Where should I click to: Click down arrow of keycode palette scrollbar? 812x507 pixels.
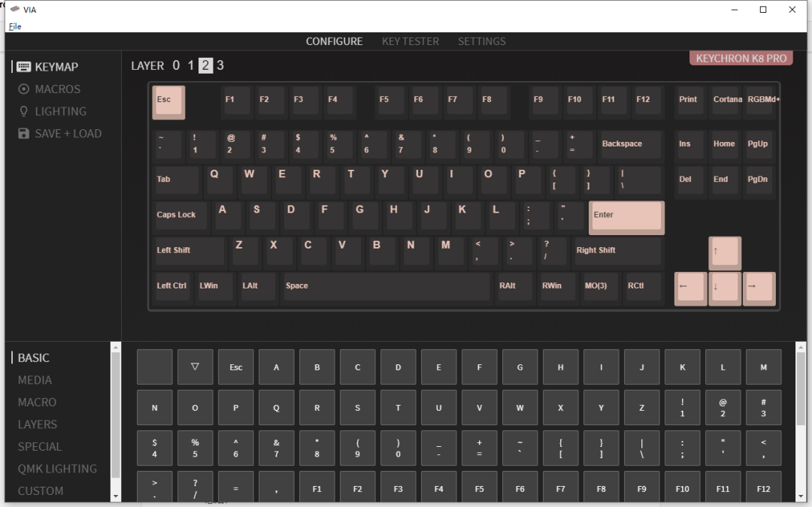tap(801, 496)
